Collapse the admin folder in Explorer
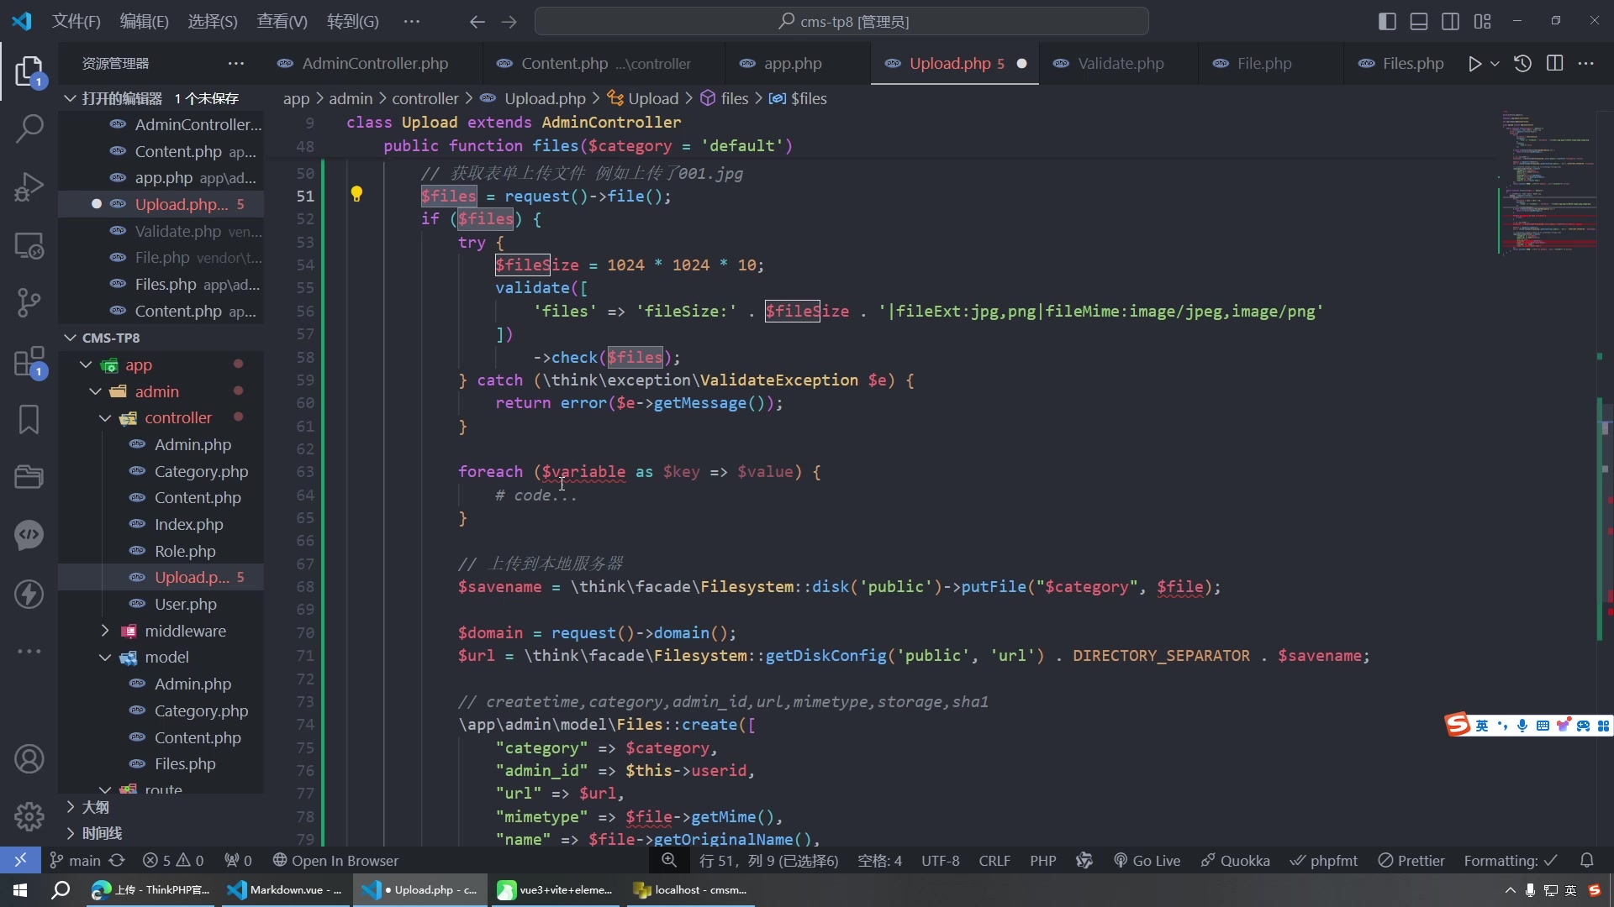Image resolution: width=1614 pixels, height=907 pixels. point(96,391)
